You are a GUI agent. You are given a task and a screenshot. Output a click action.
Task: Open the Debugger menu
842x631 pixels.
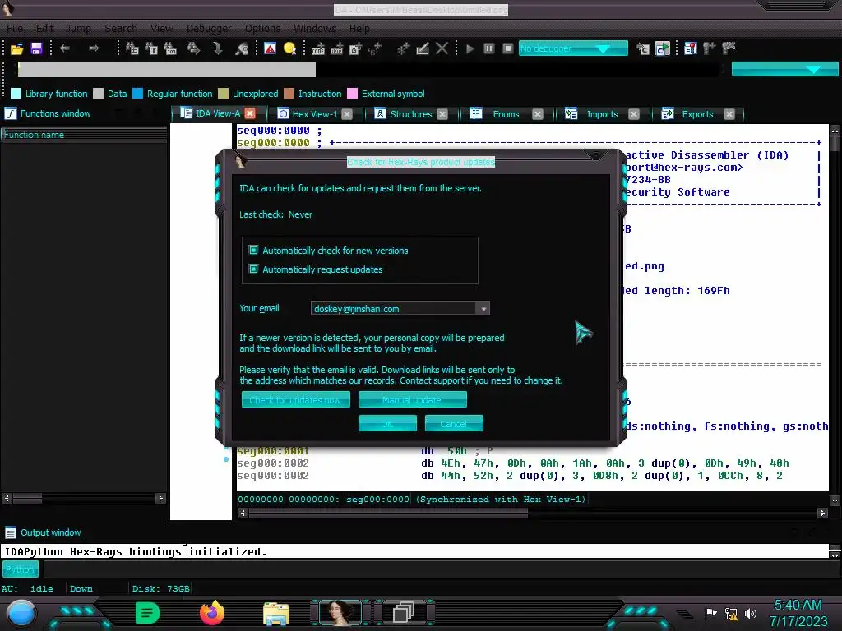pos(209,28)
